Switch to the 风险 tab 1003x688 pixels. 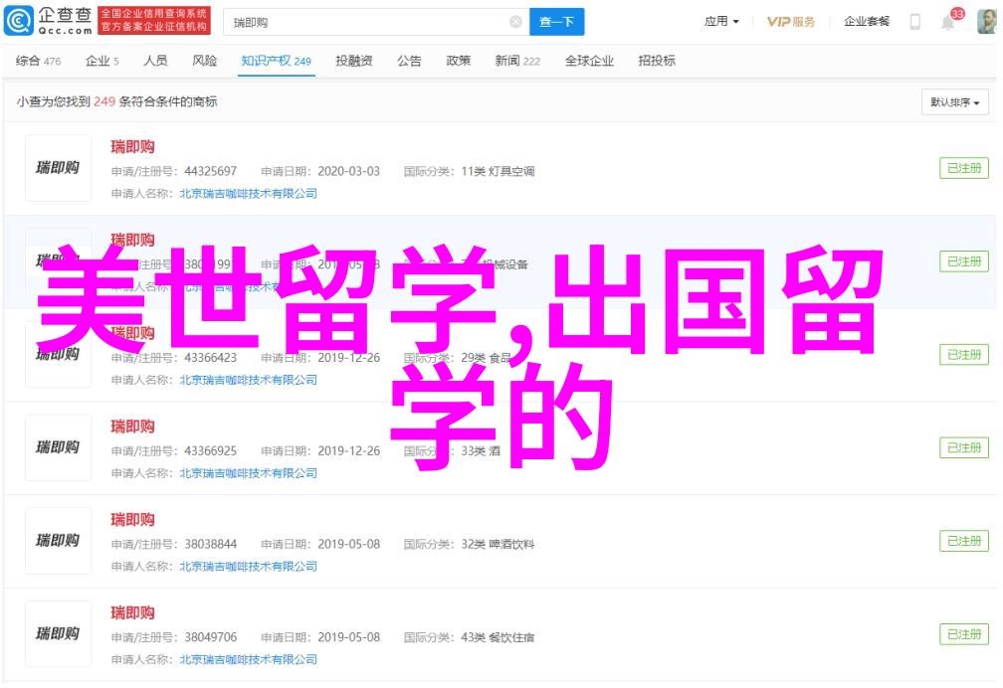(x=205, y=61)
